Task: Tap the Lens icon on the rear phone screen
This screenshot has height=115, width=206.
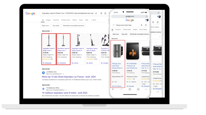Action: (158, 22)
